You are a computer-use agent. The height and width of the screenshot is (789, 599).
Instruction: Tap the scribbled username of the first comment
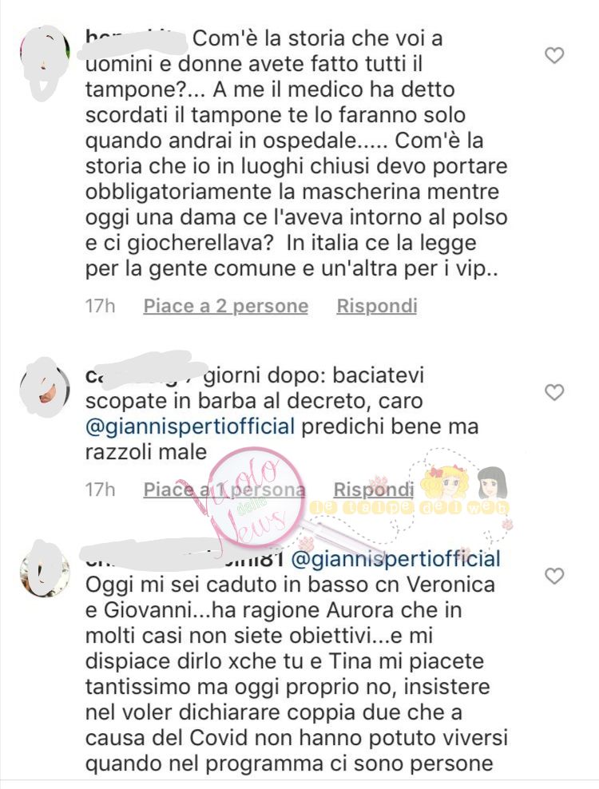pyautogui.click(x=136, y=38)
